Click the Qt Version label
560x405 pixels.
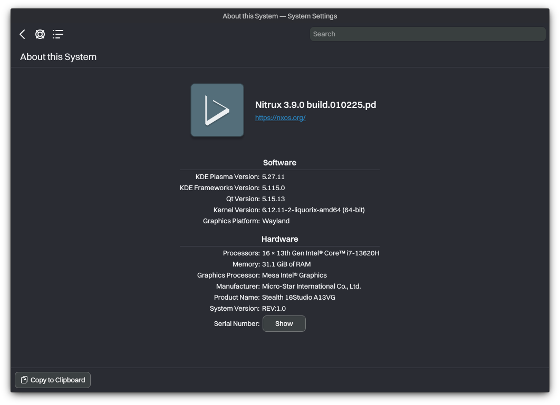click(x=243, y=199)
